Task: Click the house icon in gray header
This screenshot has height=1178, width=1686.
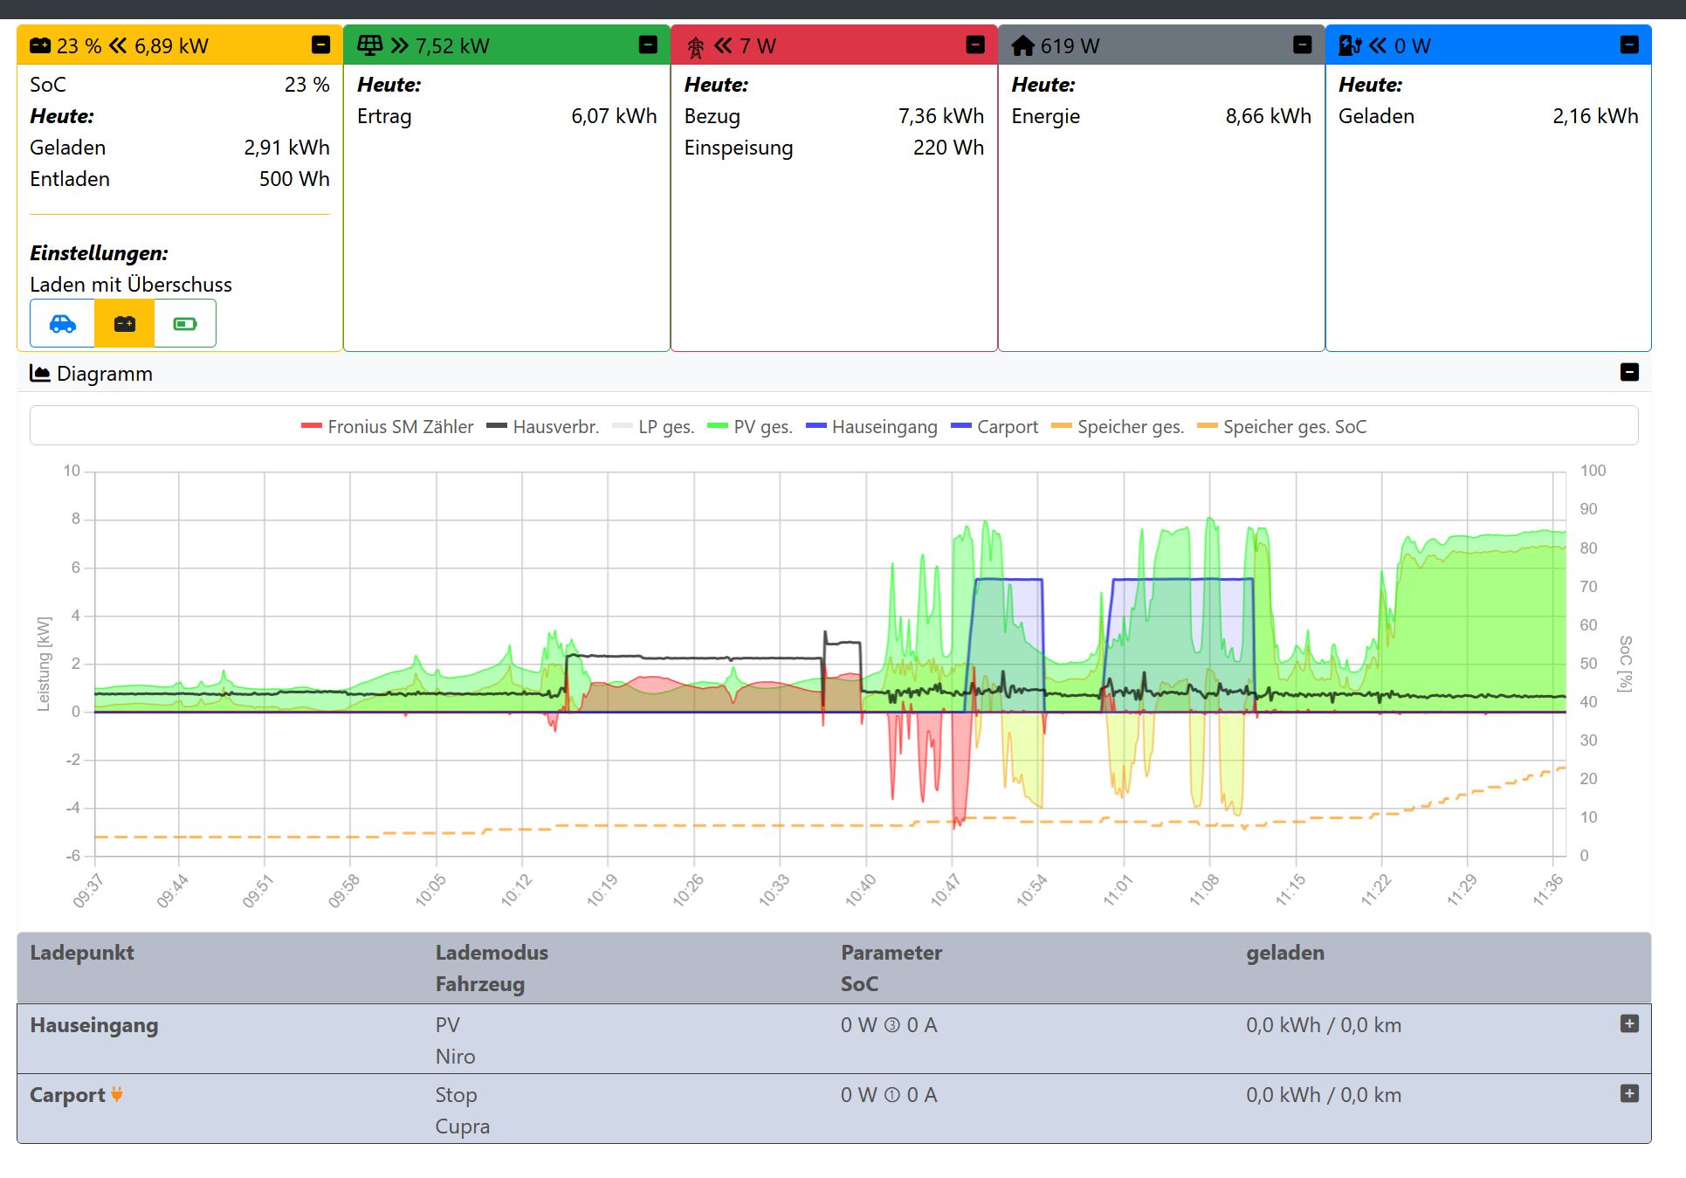Action: coord(1022,45)
